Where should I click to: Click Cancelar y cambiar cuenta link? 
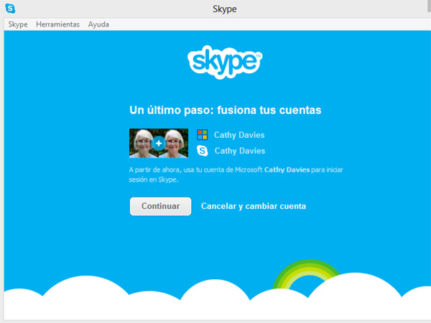(x=254, y=206)
